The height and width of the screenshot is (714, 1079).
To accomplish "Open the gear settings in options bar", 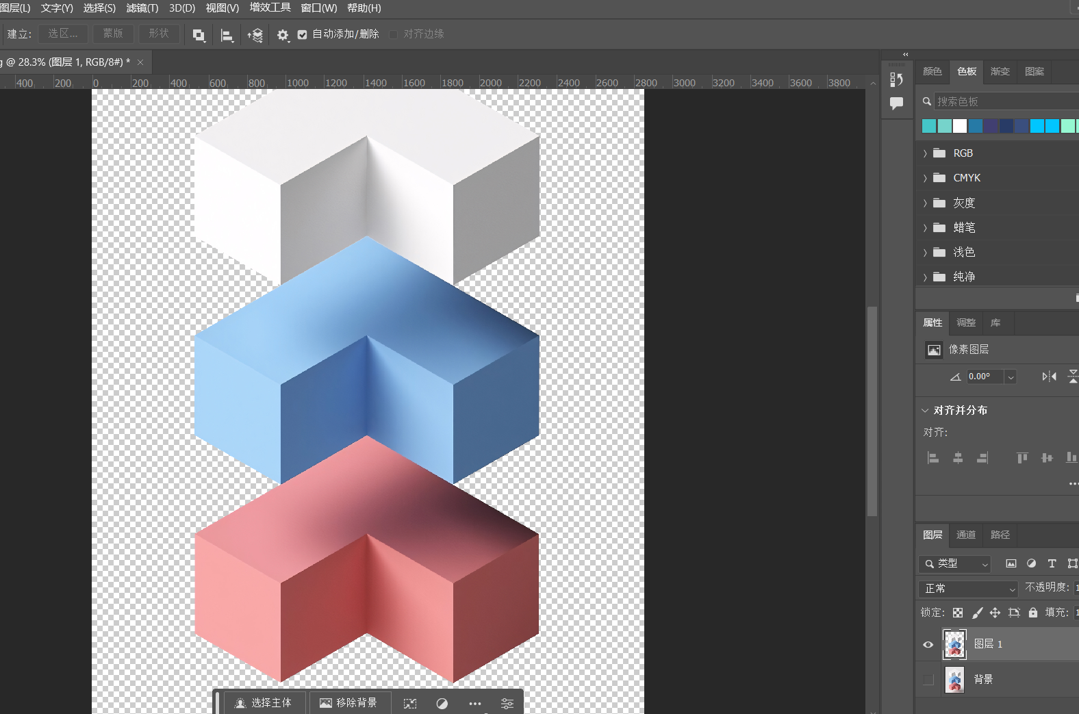I will (283, 35).
